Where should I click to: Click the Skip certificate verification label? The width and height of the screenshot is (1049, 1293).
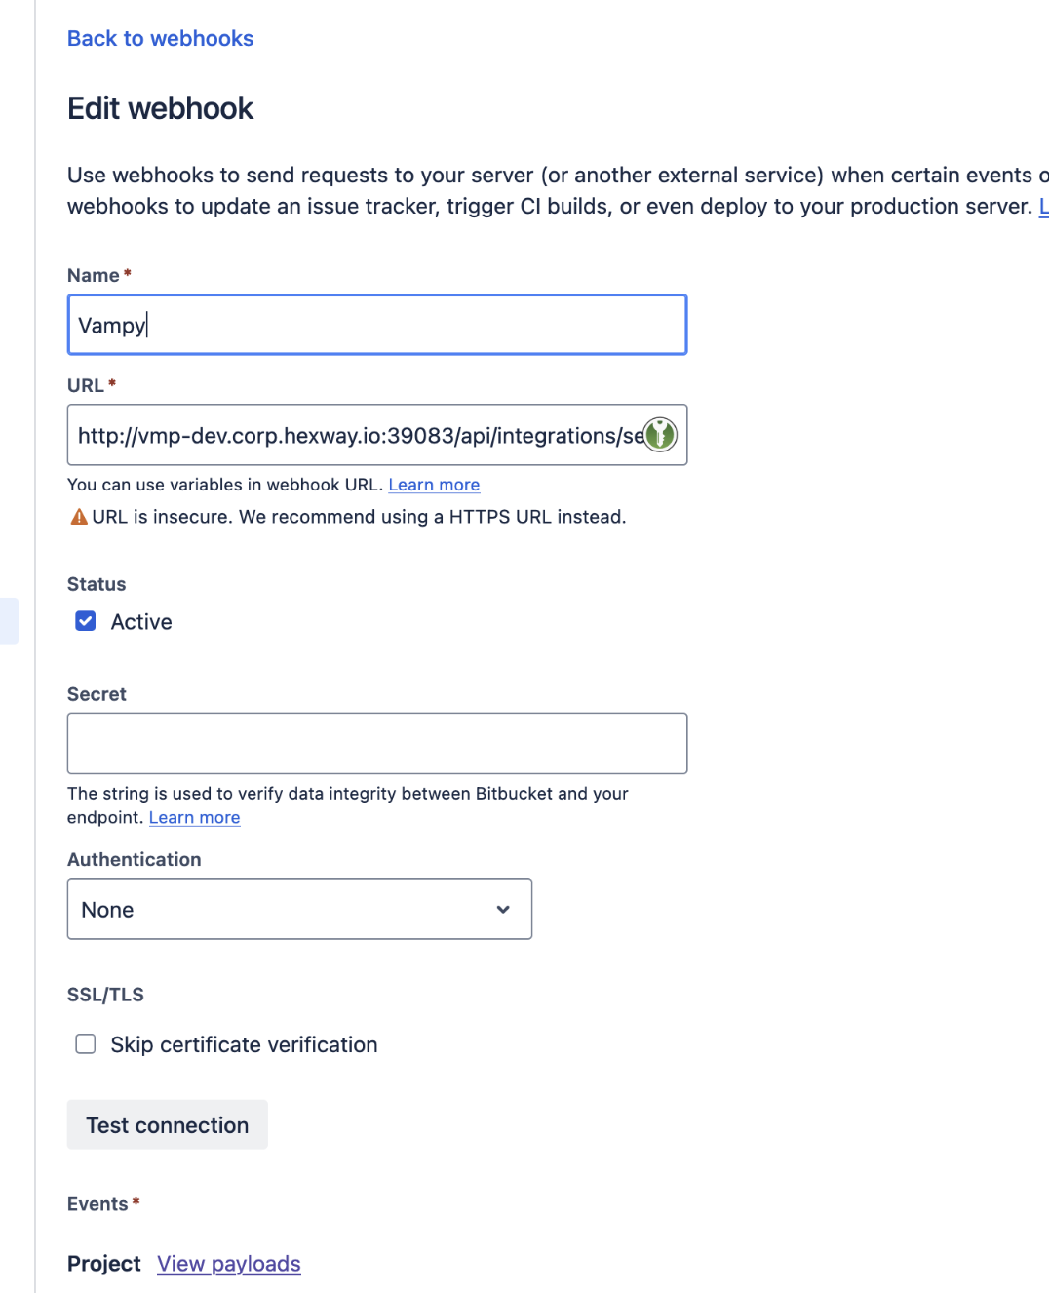tap(244, 1044)
